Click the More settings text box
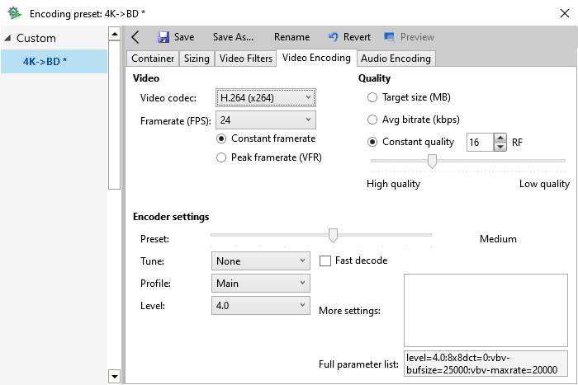The height and width of the screenshot is (385, 578). [x=485, y=310]
